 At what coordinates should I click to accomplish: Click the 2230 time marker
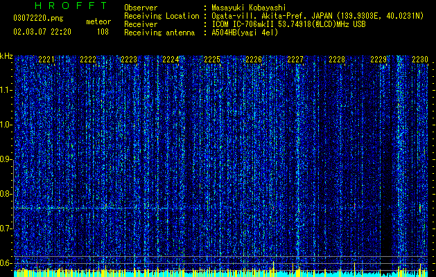point(420,60)
